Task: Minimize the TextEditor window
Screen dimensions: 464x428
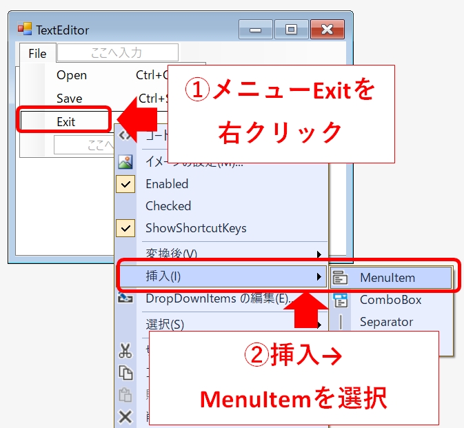Action: pyautogui.click(x=255, y=29)
